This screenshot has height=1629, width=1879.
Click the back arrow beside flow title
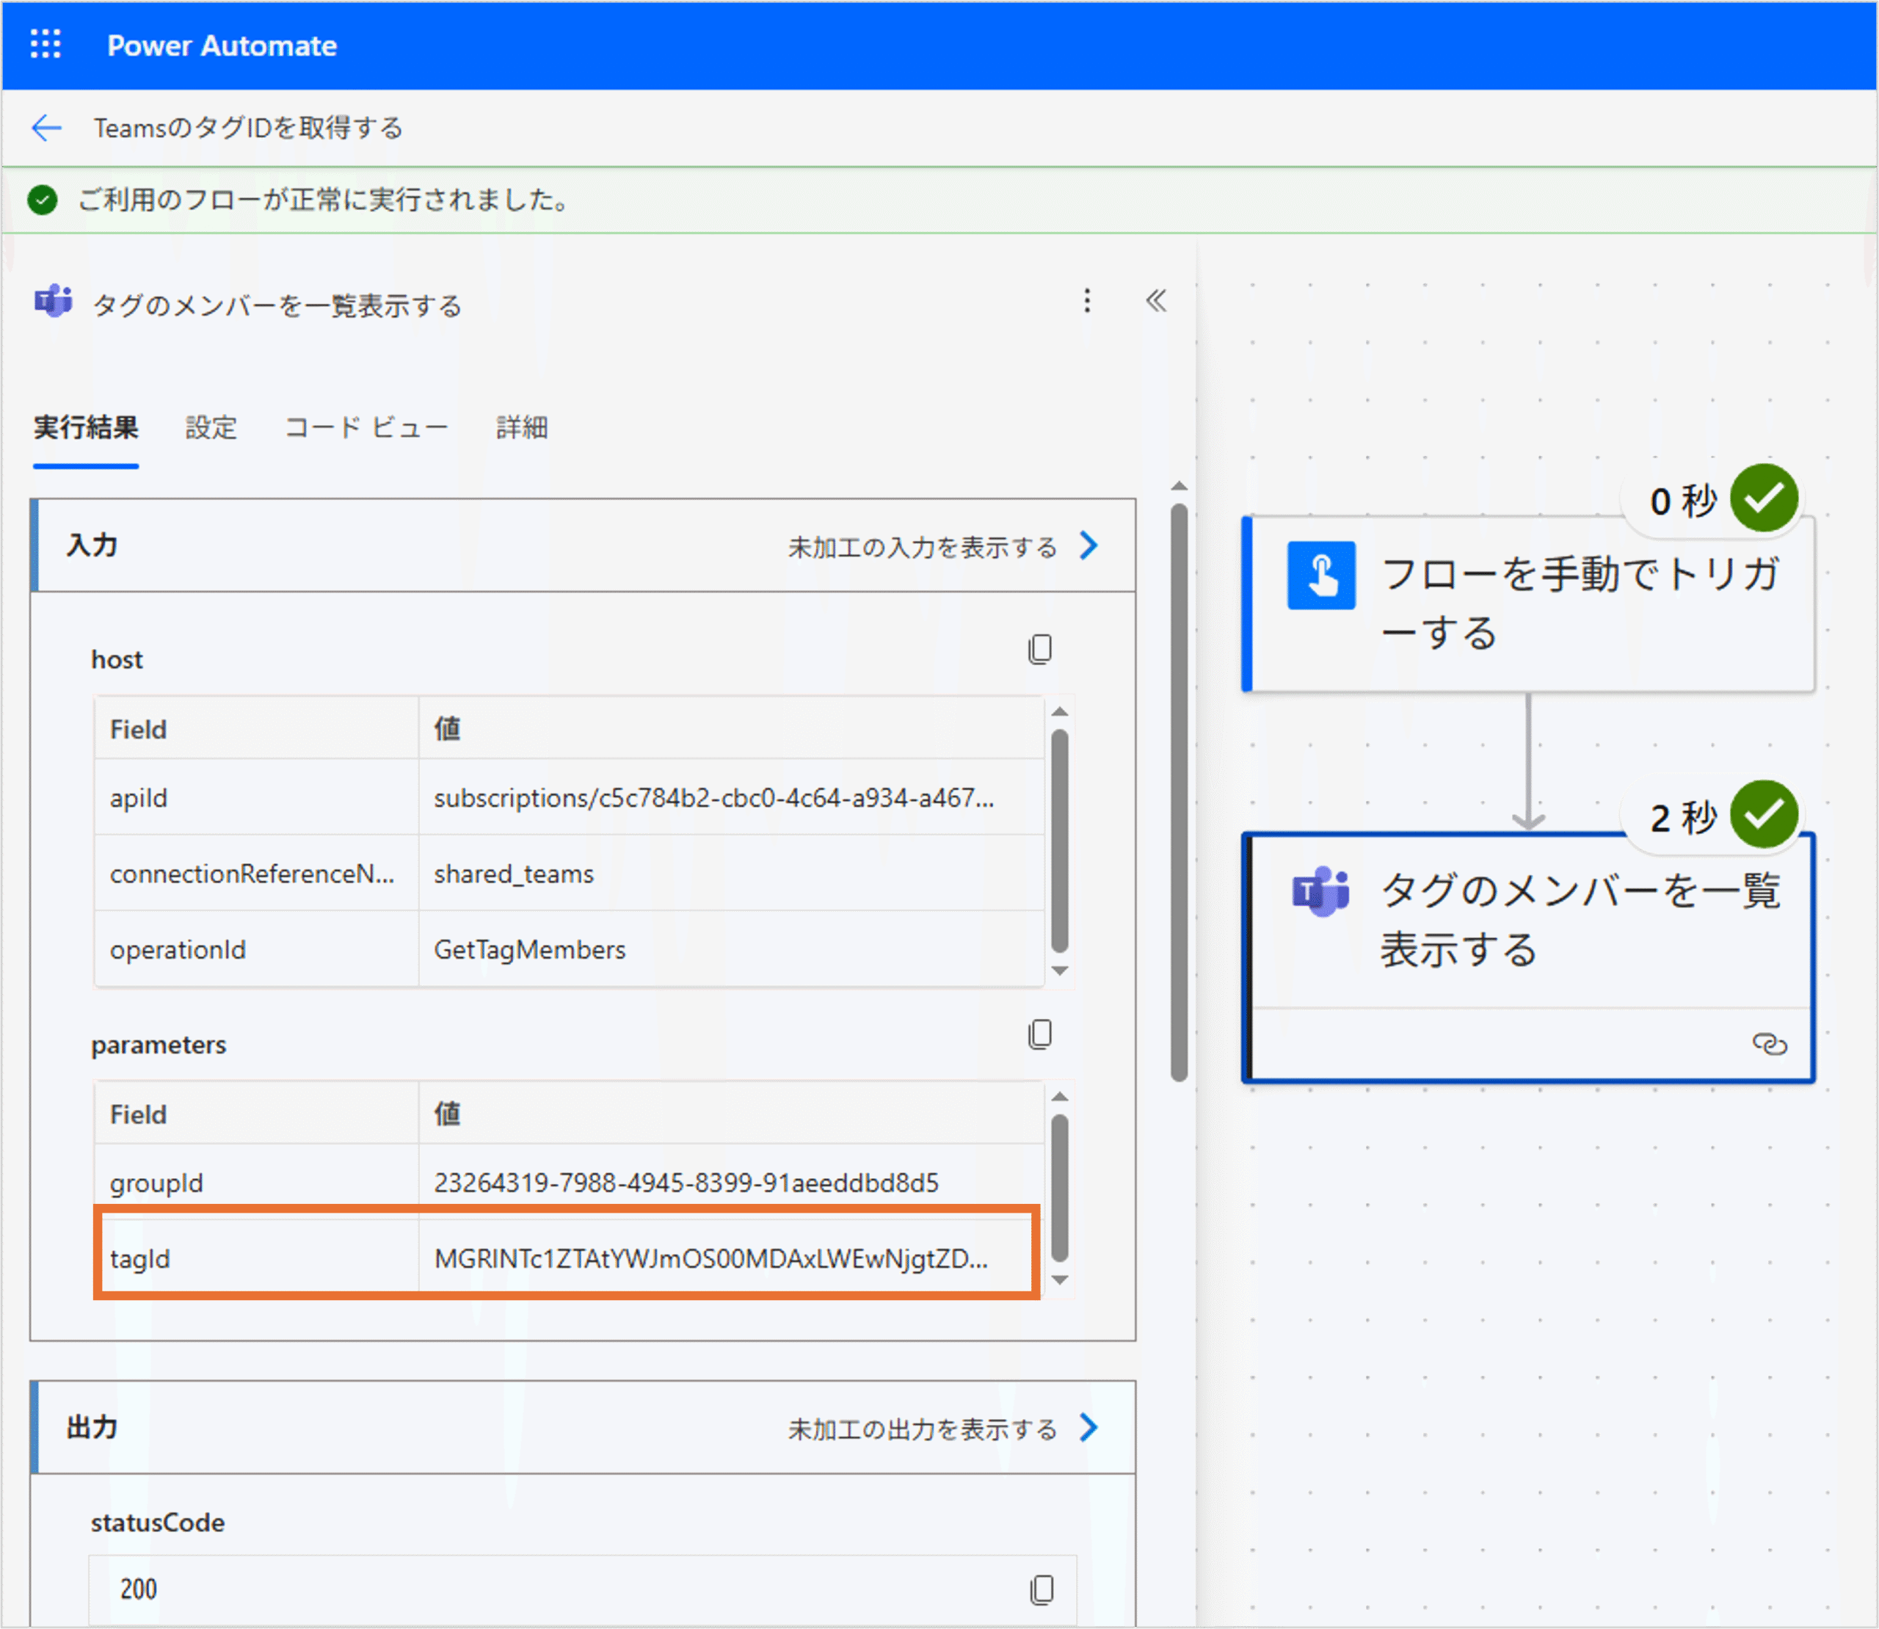pos(46,128)
